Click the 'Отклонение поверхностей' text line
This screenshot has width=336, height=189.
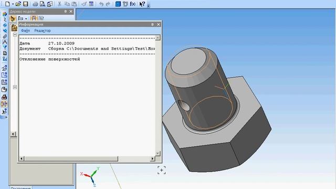49,59
